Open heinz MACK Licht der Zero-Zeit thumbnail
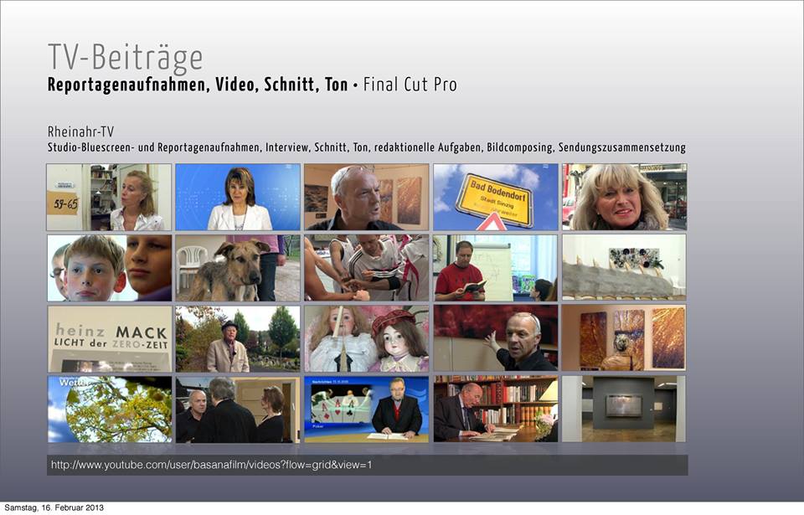The width and height of the screenshot is (804, 515). 110,339
